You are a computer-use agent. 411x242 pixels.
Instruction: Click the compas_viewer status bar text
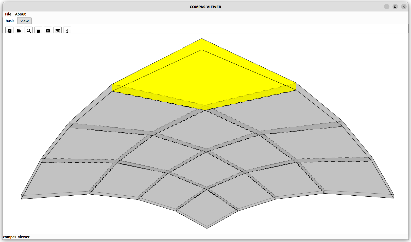click(x=16, y=237)
